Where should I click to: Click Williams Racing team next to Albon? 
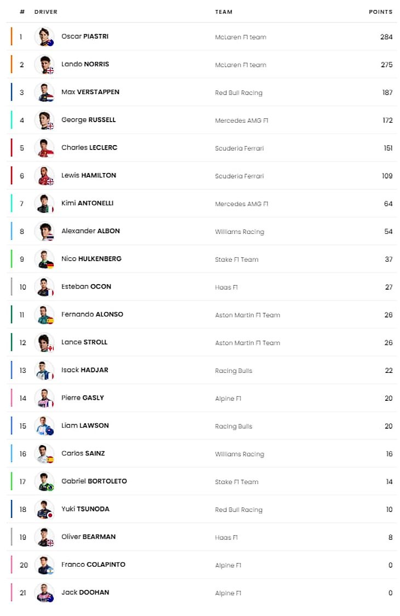point(239,232)
